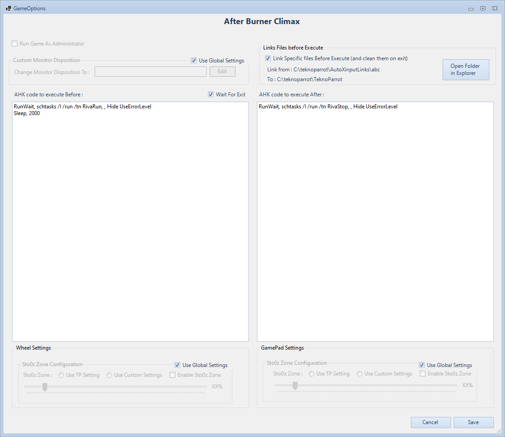Uncheck Link Specific files Before Execute
The image size is (505, 437).
coord(268,58)
